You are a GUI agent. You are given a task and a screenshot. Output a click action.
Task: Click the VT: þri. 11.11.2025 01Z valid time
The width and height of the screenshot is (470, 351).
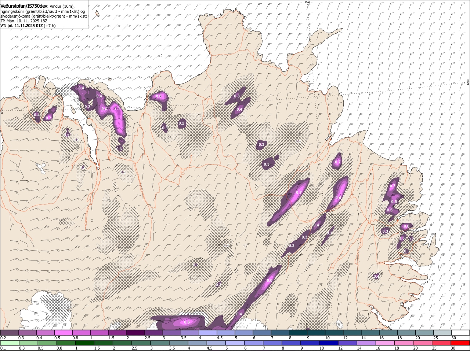coord(22,26)
